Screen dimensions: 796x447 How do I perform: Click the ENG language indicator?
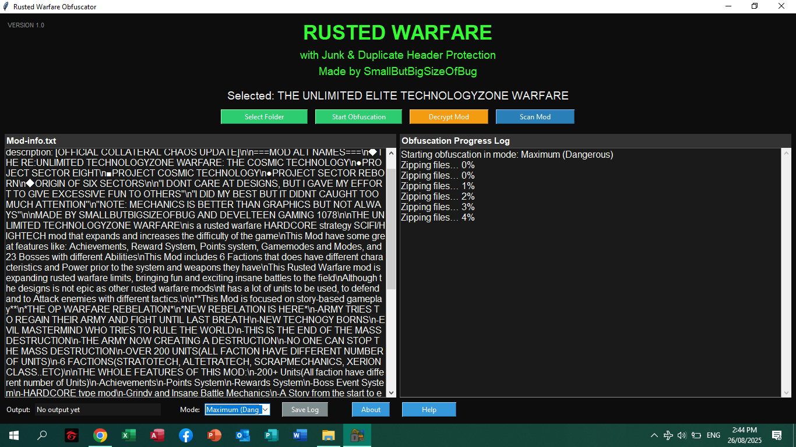click(x=713, y=435)
